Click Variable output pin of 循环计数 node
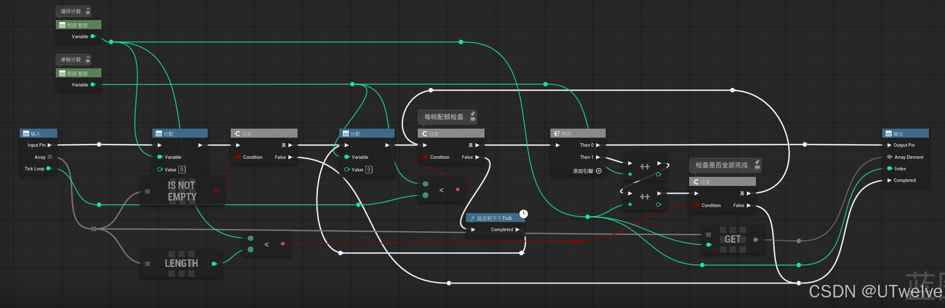945x308 pixels. [93, 36]
